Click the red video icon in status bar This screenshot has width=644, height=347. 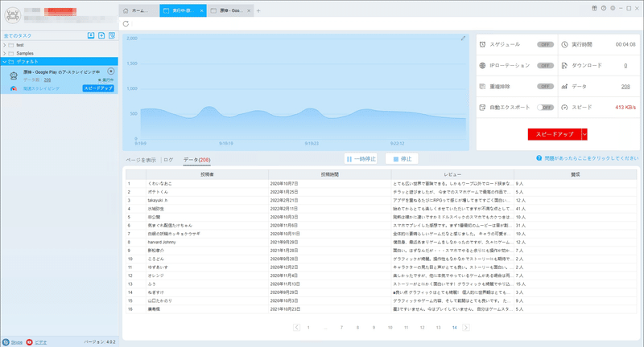click(29, 342)
